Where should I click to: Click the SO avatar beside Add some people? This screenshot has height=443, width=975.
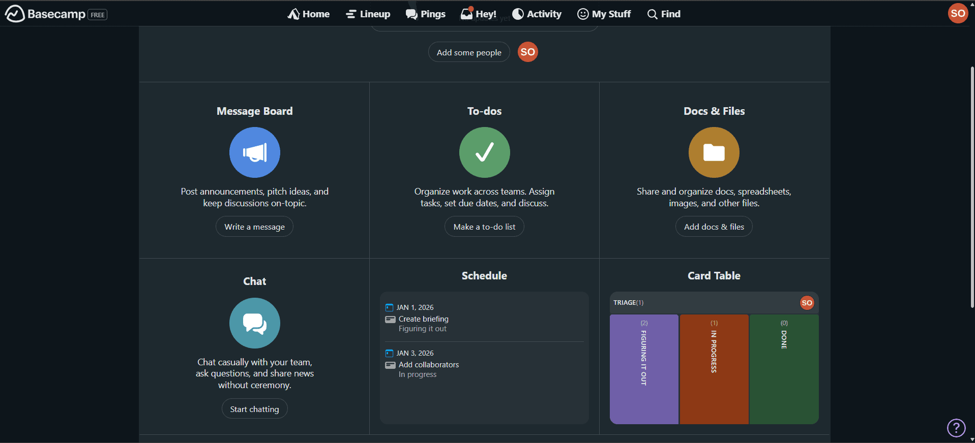coord(527,52)
